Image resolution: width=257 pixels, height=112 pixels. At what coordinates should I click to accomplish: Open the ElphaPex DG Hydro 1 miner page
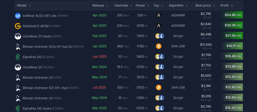[x=38, y=108]
